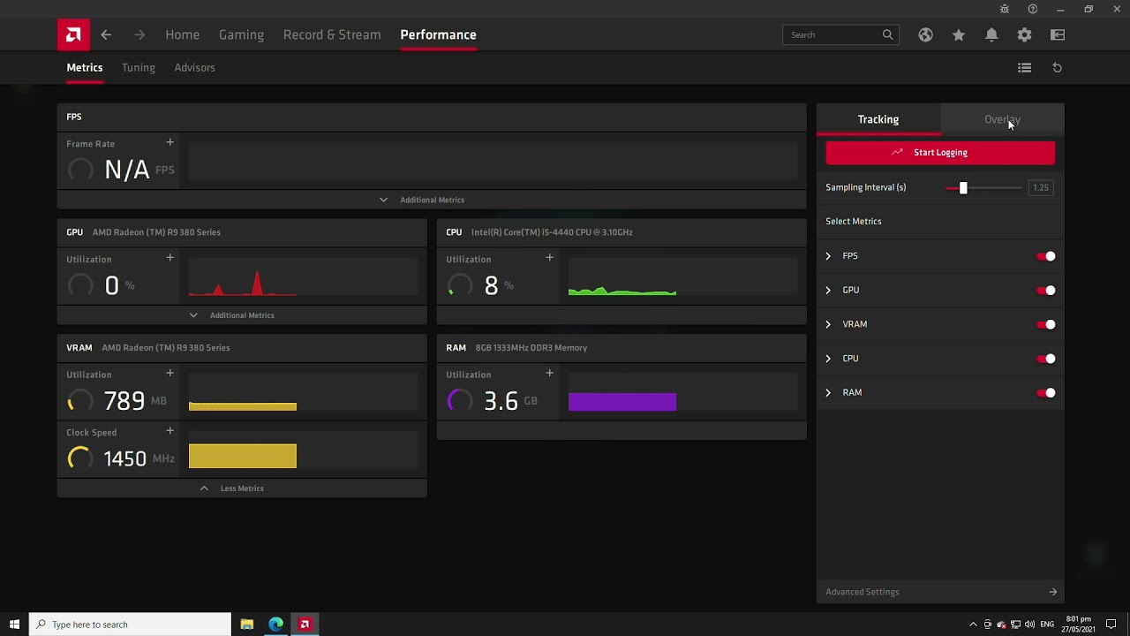Toggle the sidebar panel icon

1058,34
